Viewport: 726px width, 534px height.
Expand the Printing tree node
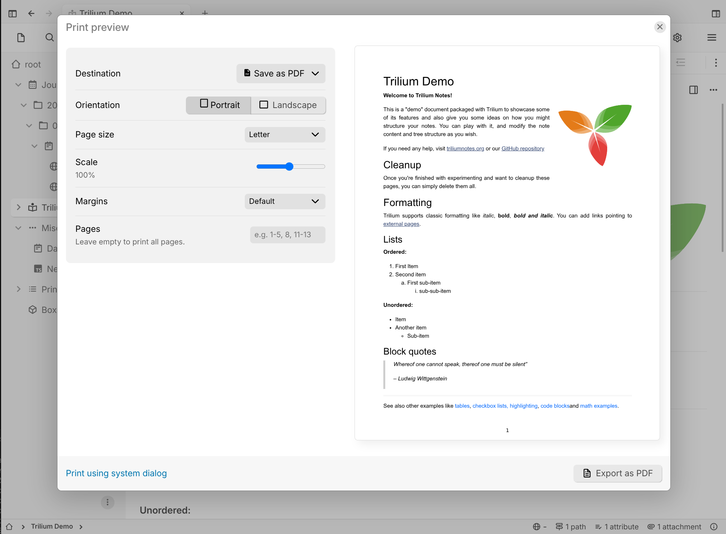tap(18, 289)
